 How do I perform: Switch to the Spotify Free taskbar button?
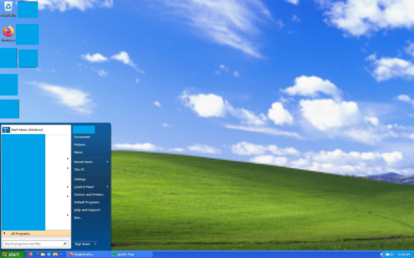click(x=131, y=254)
